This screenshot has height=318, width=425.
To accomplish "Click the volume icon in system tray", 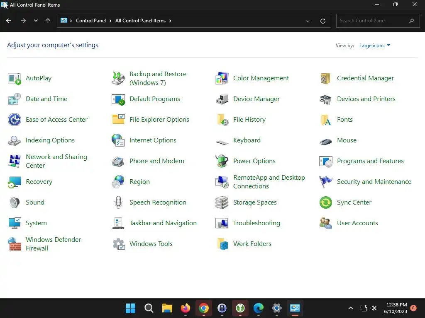I will click(x=374, y=308).
